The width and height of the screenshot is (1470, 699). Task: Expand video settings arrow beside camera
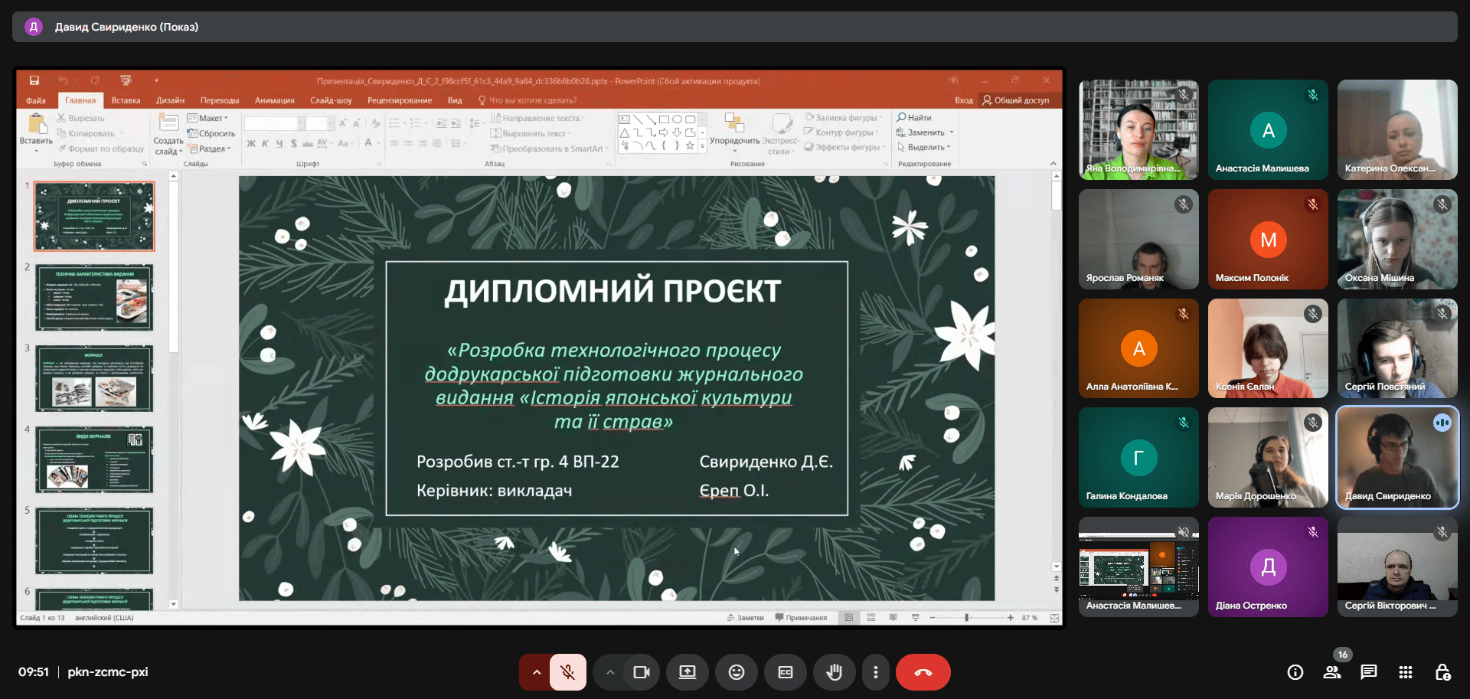pyautogui.click(x=609, y=672)
